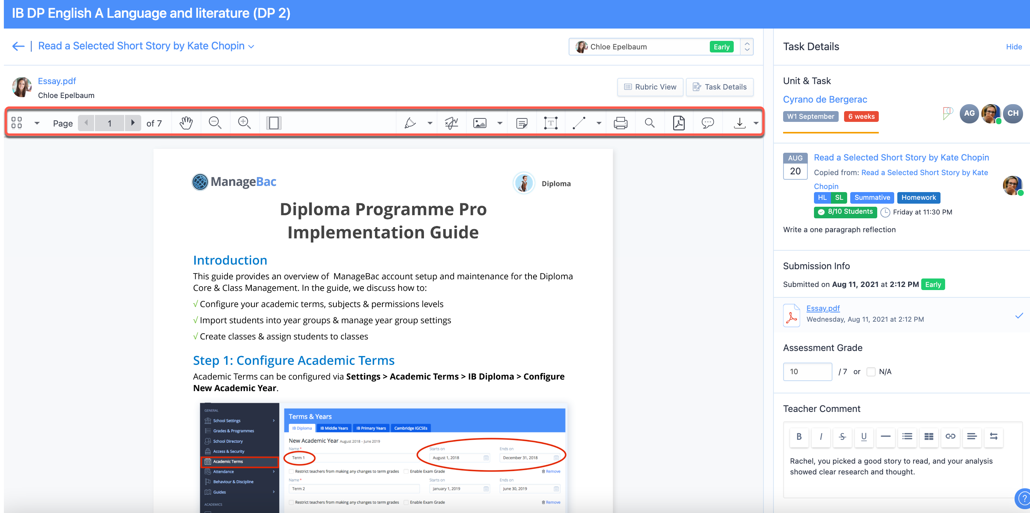The height and width of the screenshot is (513, 1030).
Task: Expand the view mode dropdown arrow
Action: (x=37, y=123)
